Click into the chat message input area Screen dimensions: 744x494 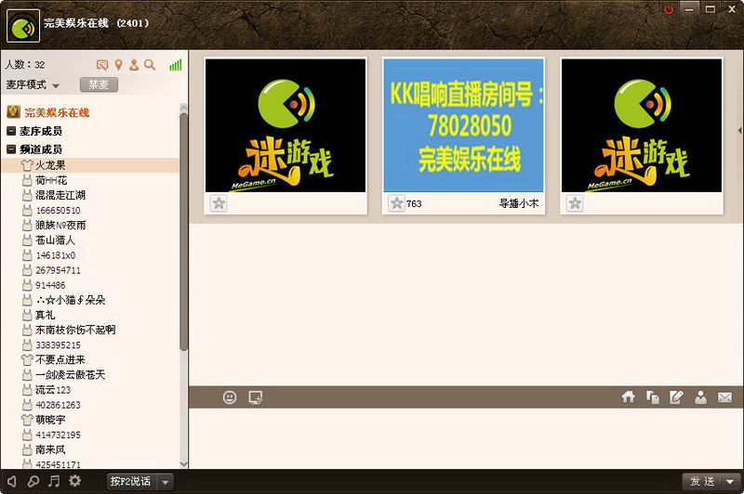466,438
